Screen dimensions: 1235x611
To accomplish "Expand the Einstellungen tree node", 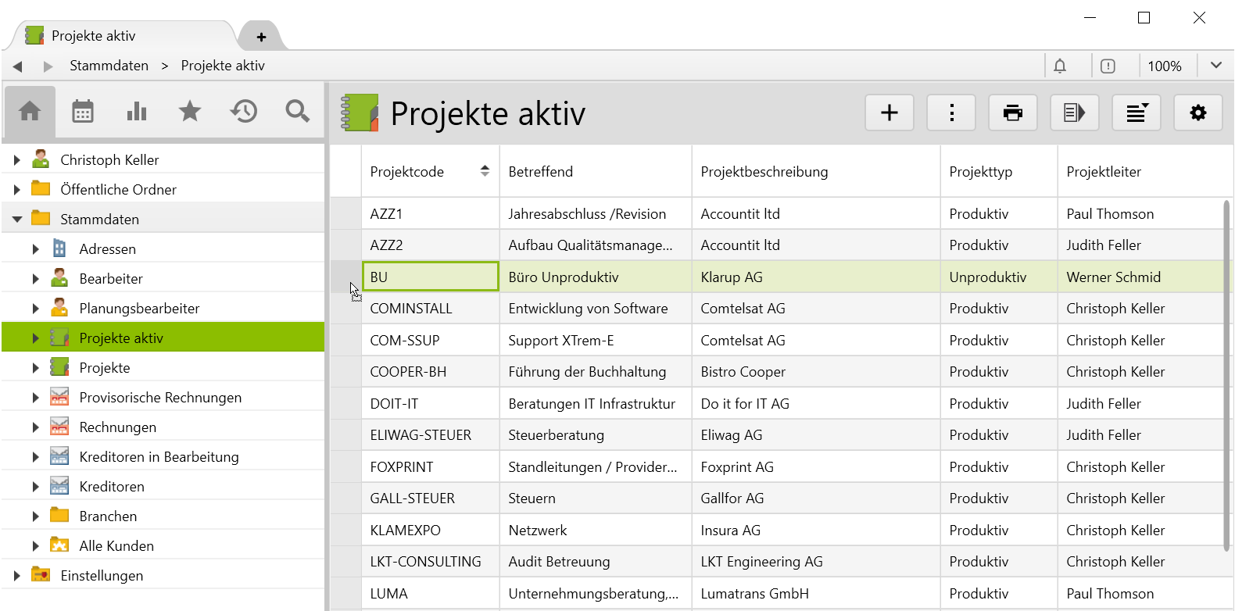I will tap(17, 576).
